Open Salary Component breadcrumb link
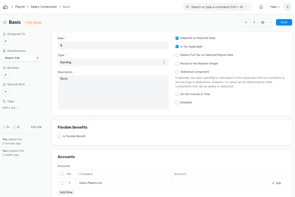Viewport: 295px width, 197px height. point(44,7)
